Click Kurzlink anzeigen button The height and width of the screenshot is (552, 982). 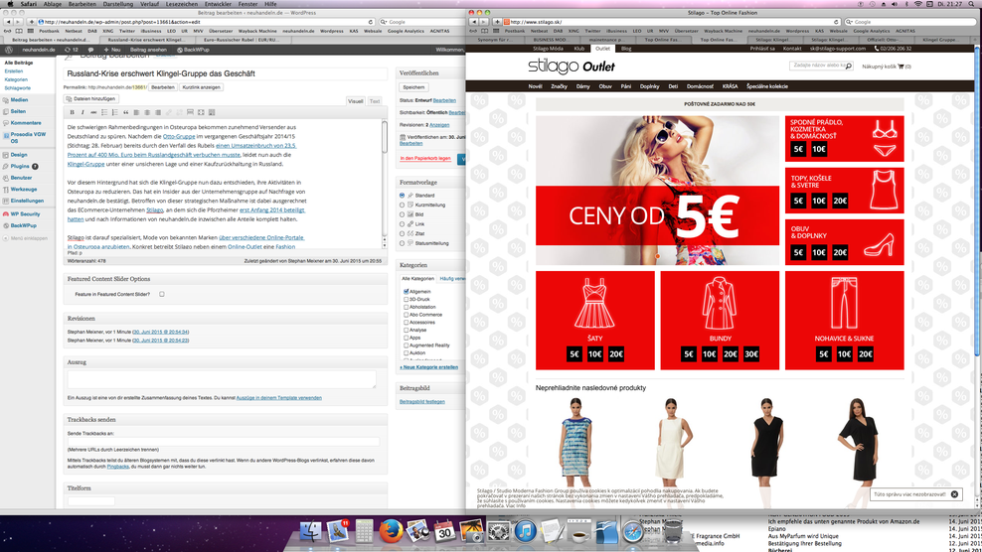[201, 87]
